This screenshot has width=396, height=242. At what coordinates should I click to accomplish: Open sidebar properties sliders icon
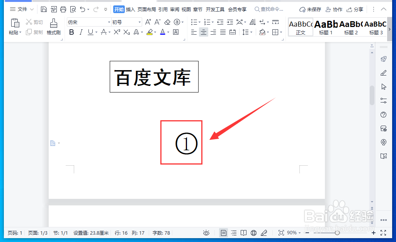[383, 101]
